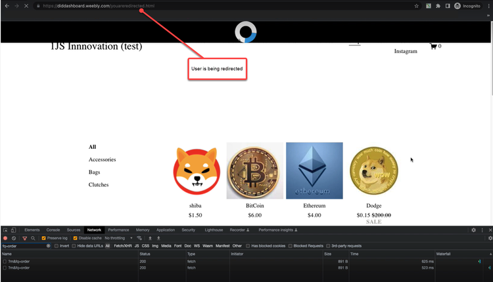Open the No throttling dropdown

[118, 238]
